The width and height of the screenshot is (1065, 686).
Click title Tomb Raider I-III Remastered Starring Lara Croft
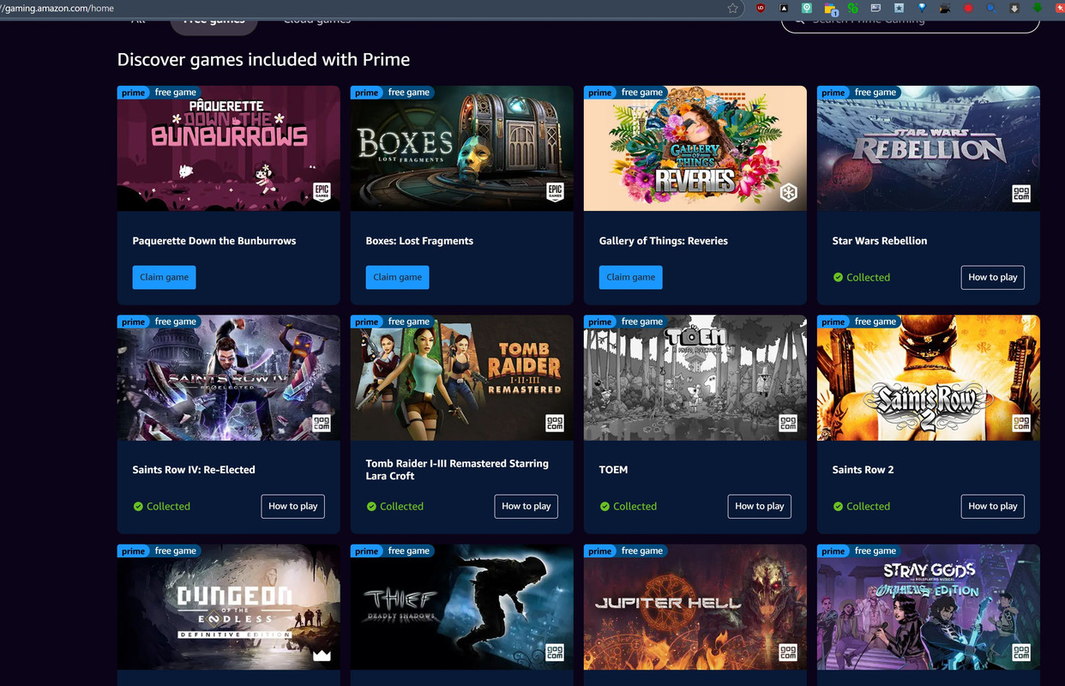click(457, 470)
